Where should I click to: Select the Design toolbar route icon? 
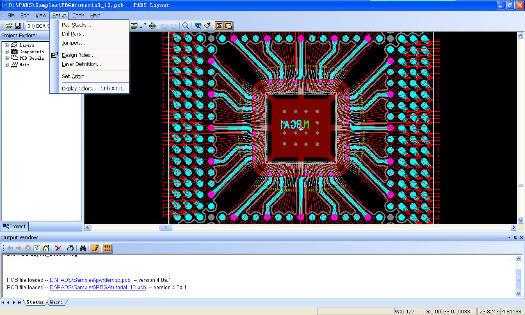tap(143, 26)
